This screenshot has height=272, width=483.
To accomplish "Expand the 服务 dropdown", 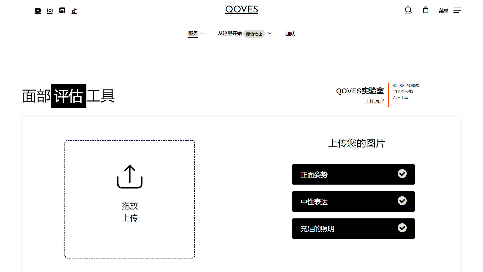I will [x=202, y=34].
